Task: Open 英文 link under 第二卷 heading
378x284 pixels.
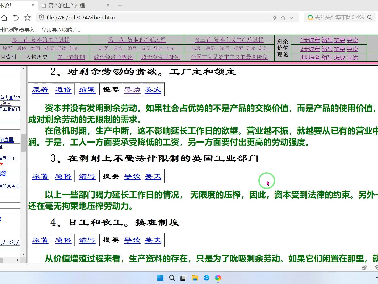Action: (x=170, y=48)
